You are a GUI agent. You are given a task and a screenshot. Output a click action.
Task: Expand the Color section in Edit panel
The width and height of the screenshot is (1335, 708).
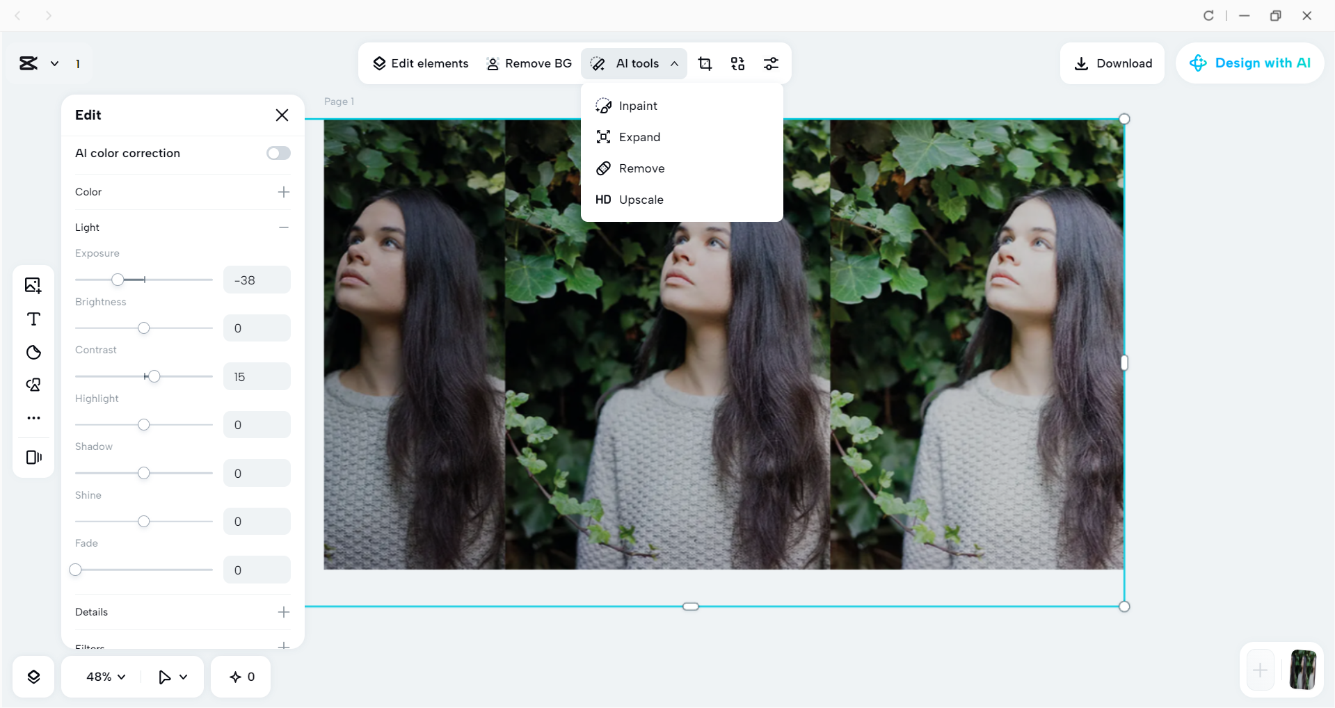pyautogui.click(x=283, y=192)
